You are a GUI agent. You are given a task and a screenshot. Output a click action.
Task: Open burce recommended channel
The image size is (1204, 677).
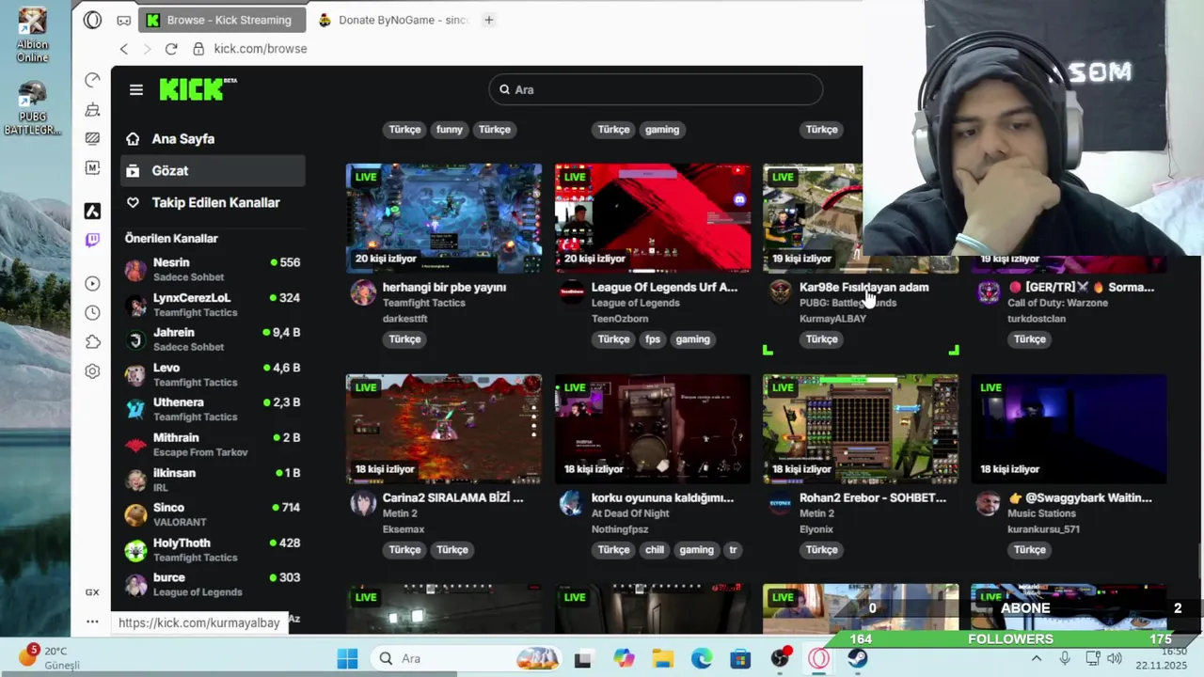click(213, 584)
